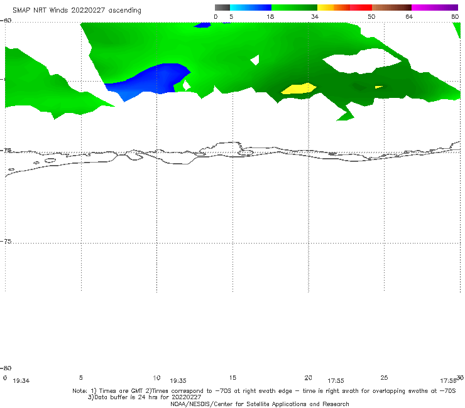Click the swath time label "17:55"
Viewport: 465px width, 408px height.
point(336,381)
